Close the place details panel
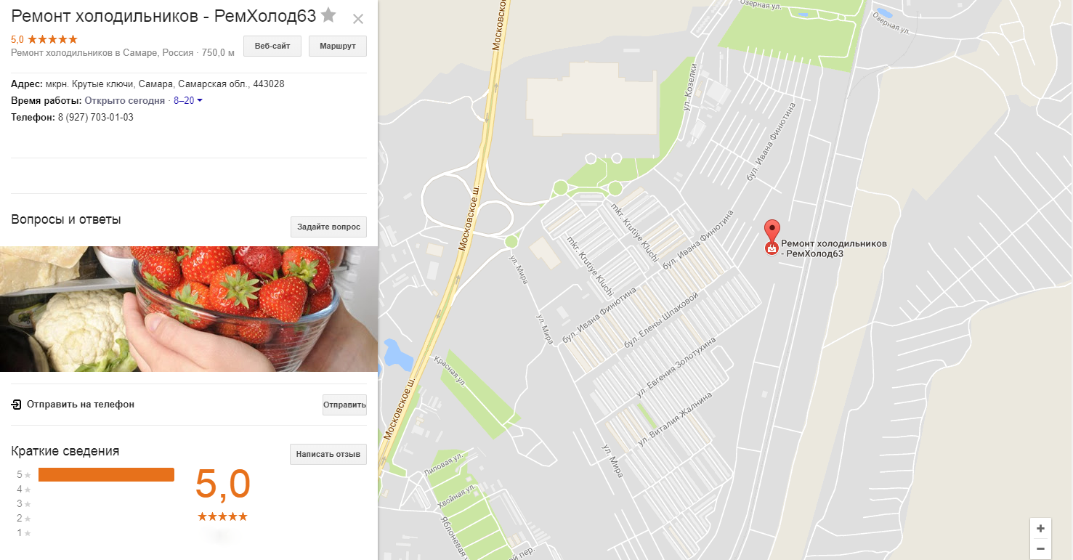This screenshot has height=560, width=1073. (357, 19)
